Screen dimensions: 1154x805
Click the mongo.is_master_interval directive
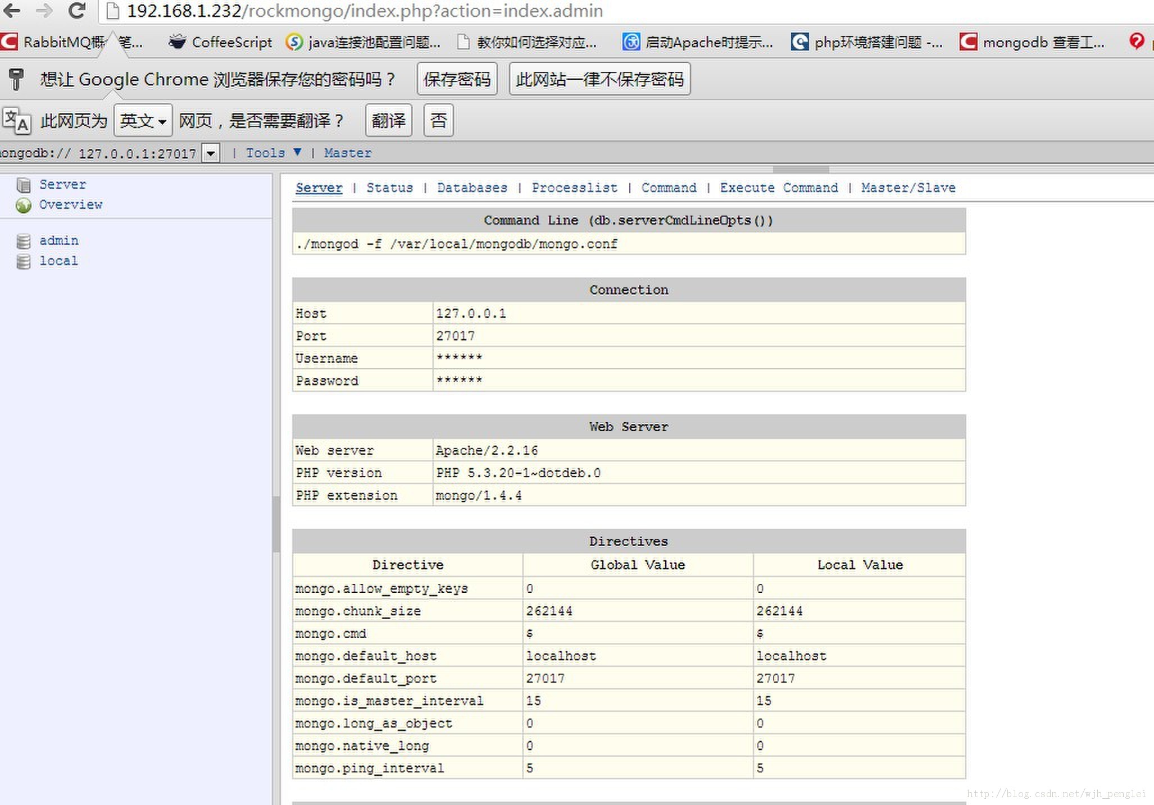click(389, 701)
